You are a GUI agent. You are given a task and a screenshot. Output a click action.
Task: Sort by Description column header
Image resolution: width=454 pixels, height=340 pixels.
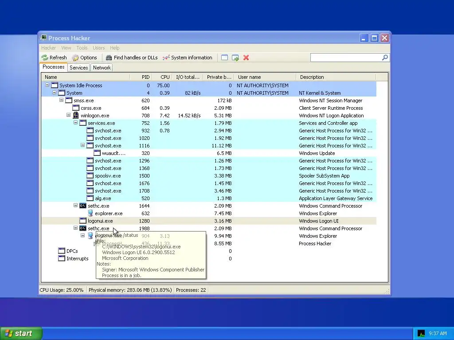(x=336, y=77)
